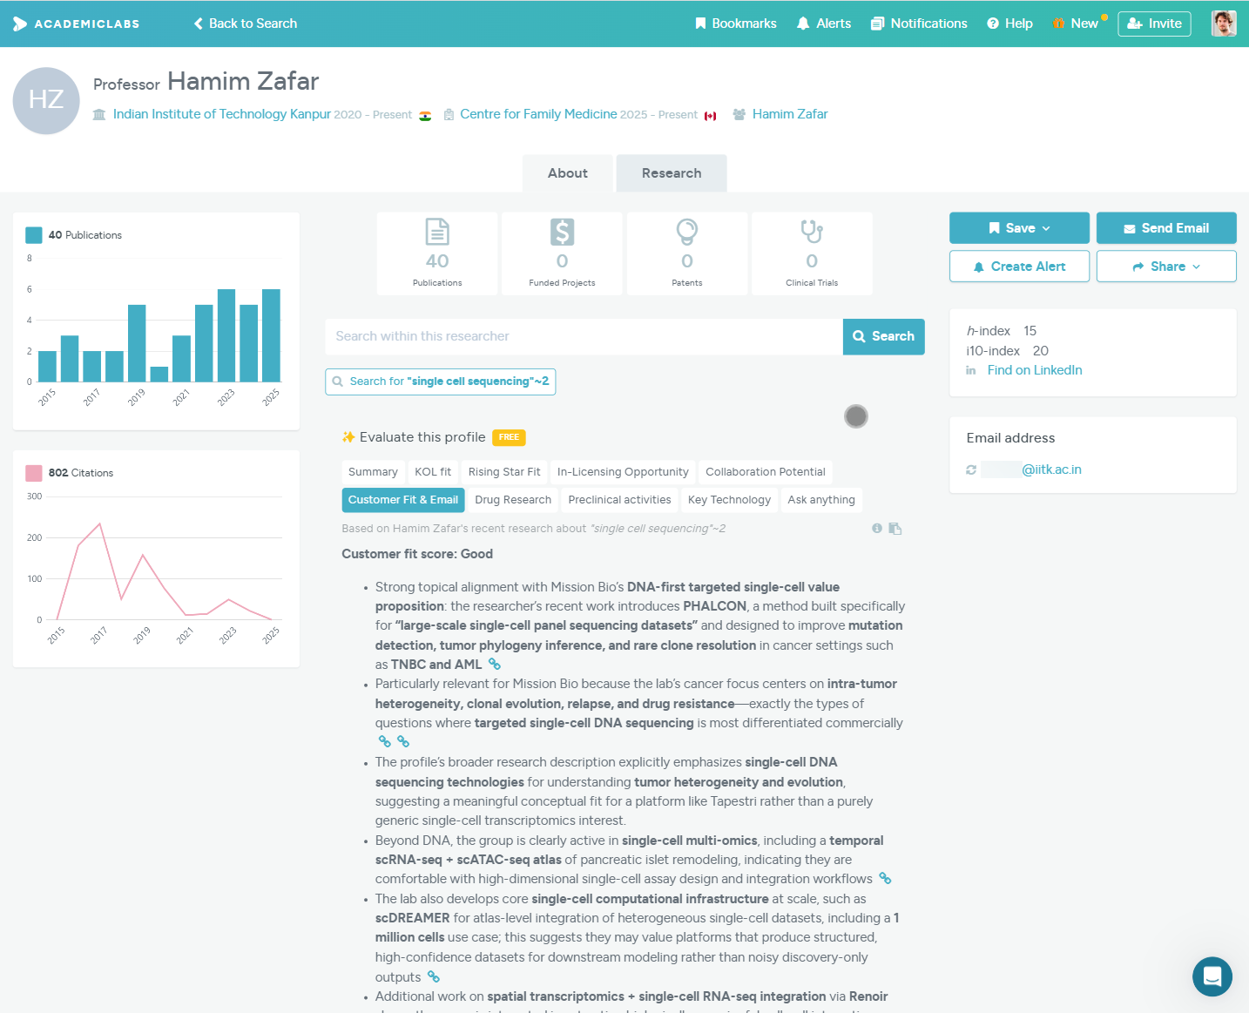1249x1013 pixels.
Task: Click the Clinical Trials stethoscope icon card
Action: [x=812, y=253]
